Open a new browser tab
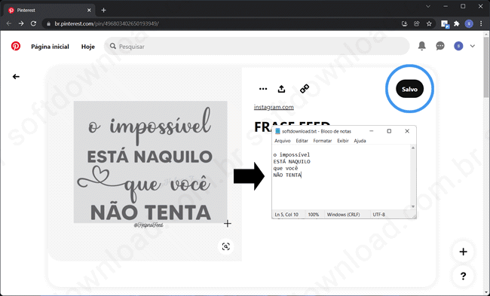 pyautogui.click(x=103, y=11)
